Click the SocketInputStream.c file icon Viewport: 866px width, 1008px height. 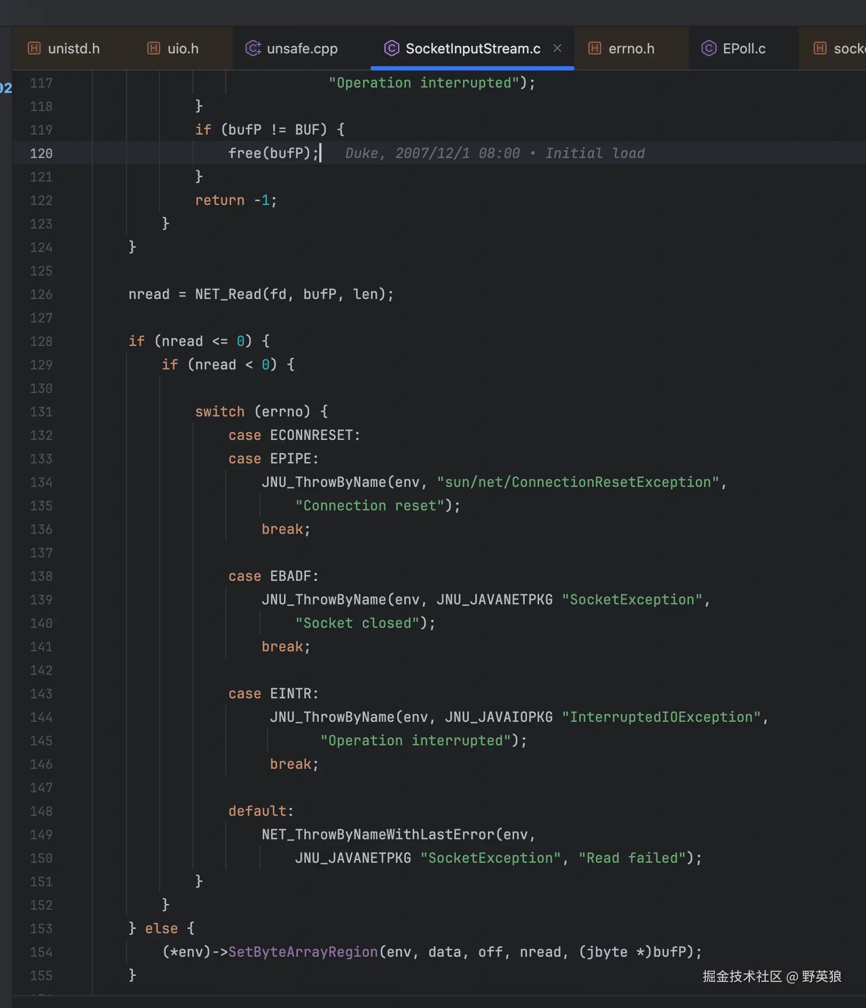coord(391,49)
